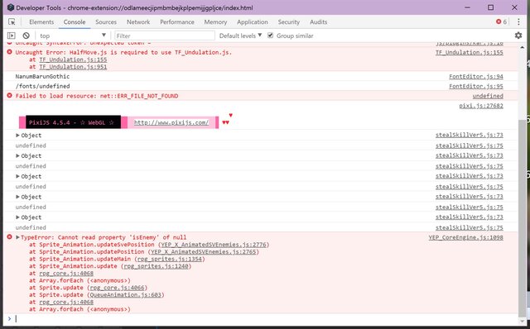Screen dimensions: 530x329
Task: Click error icon beside TypeError isEnemy message
Action: tap(9, 237)
